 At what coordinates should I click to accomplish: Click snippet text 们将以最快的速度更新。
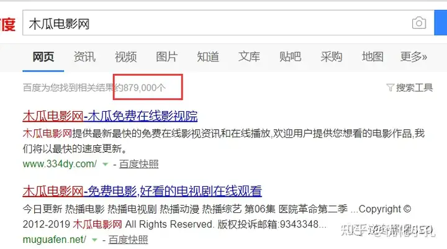tap(74, 148)
